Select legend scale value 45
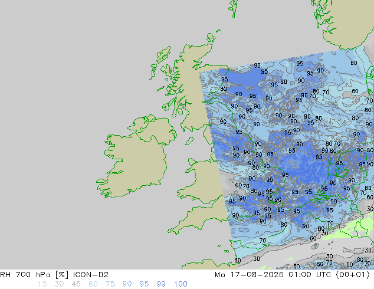Screen dimensions: 374x289 click(76, 284)
